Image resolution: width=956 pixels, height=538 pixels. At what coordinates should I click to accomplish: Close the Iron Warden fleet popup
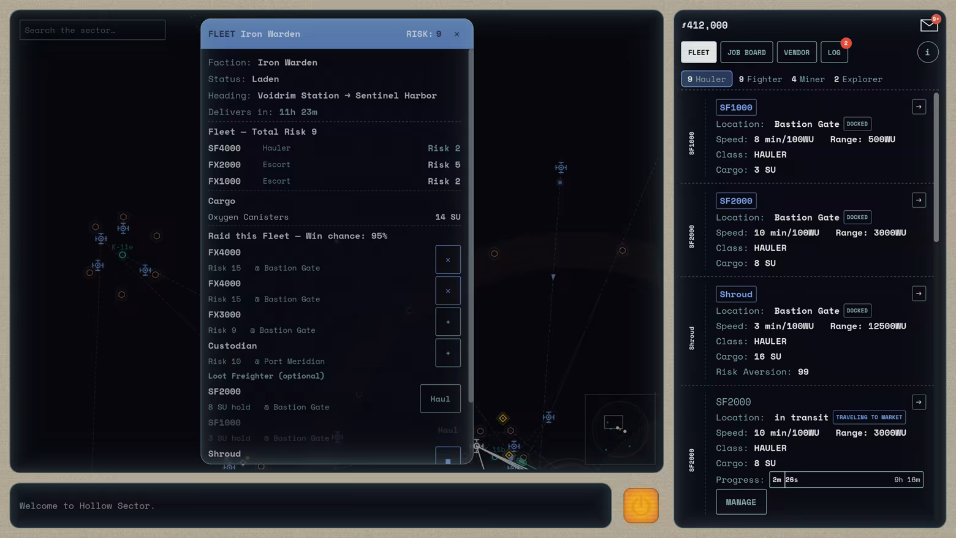pos(457,34)
